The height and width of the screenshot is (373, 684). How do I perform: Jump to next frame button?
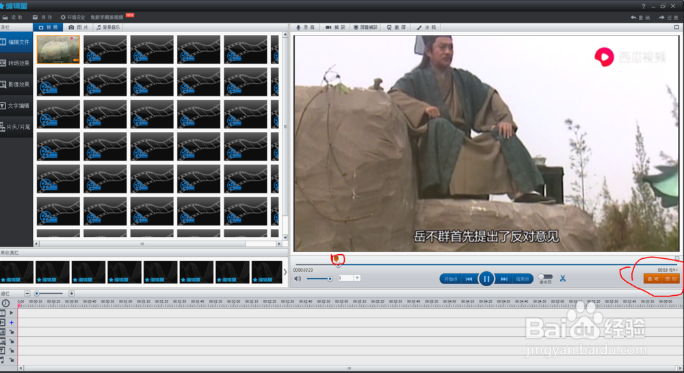(504, 279)
